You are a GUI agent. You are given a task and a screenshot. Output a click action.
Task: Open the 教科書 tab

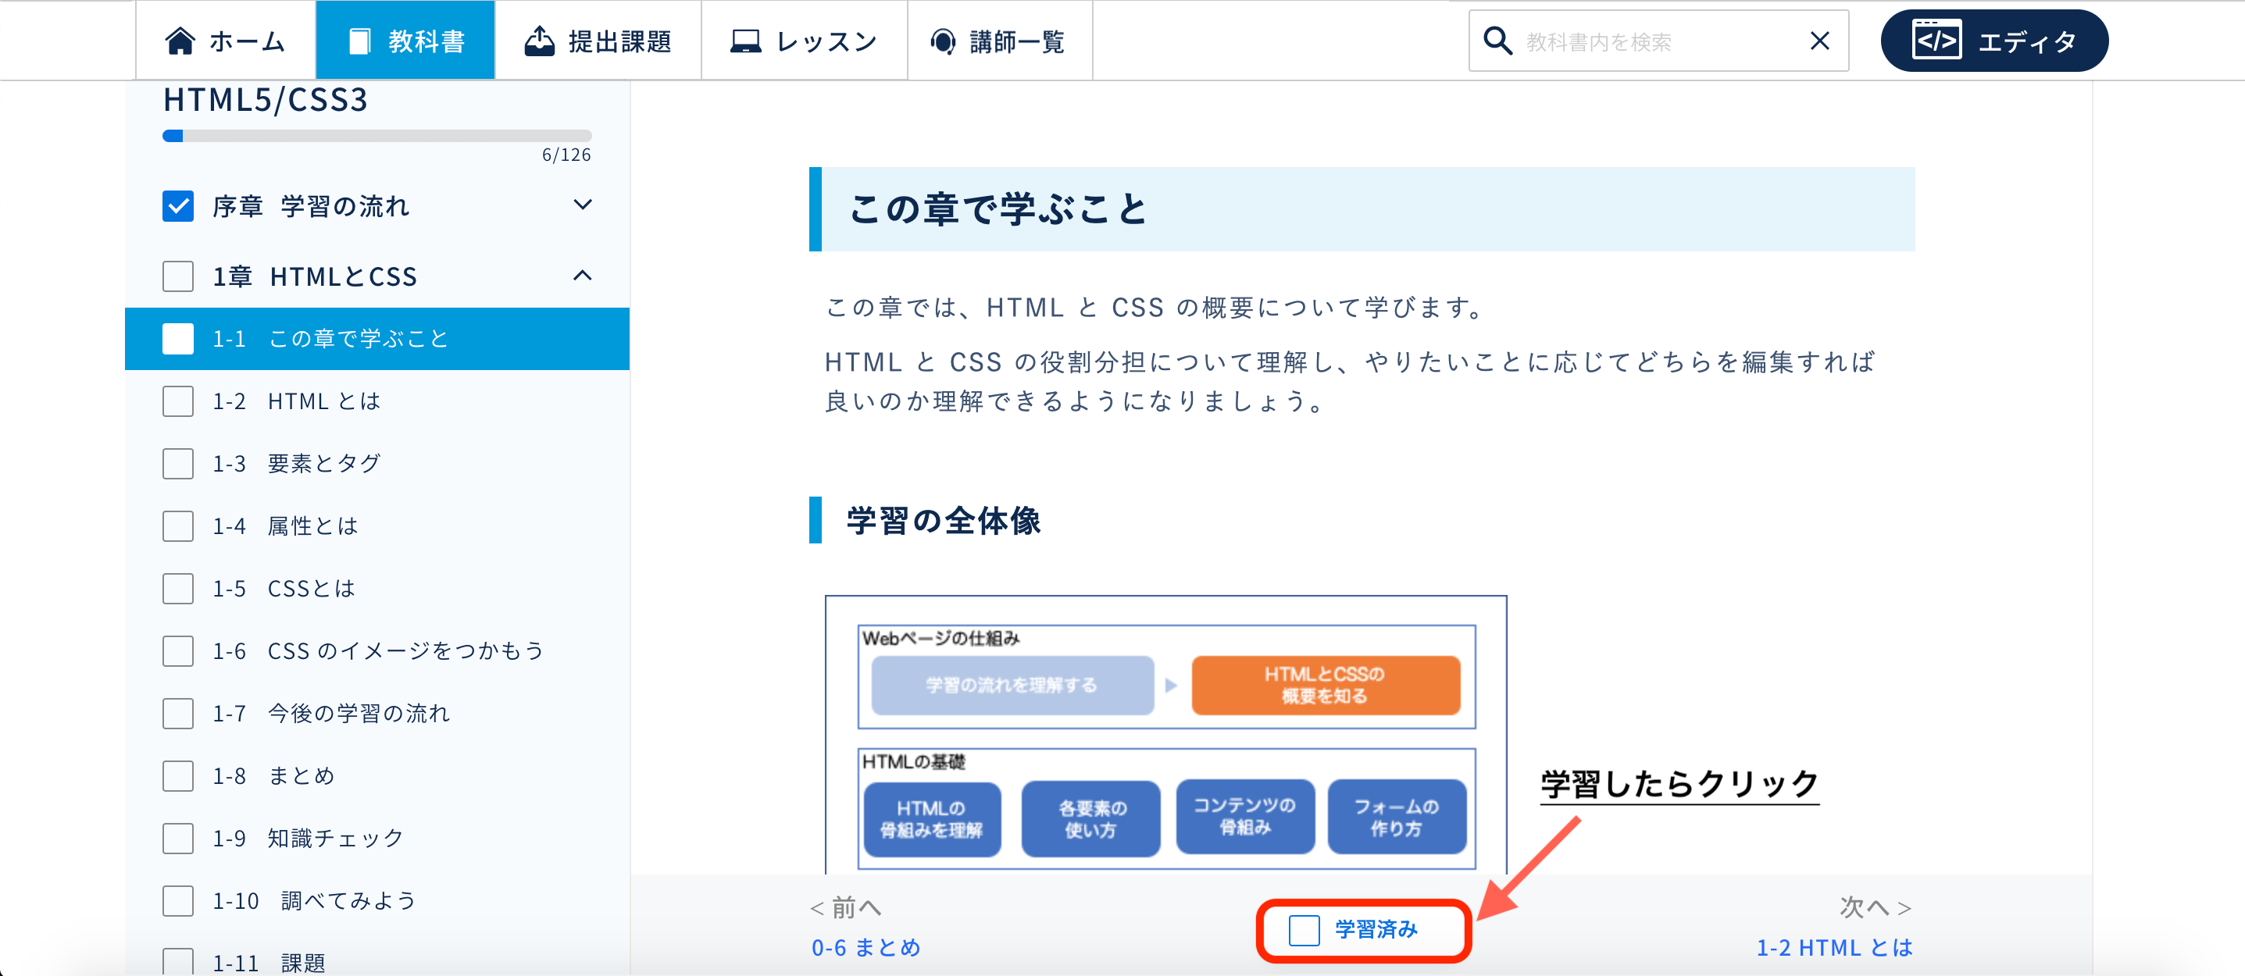pos(405,40)
